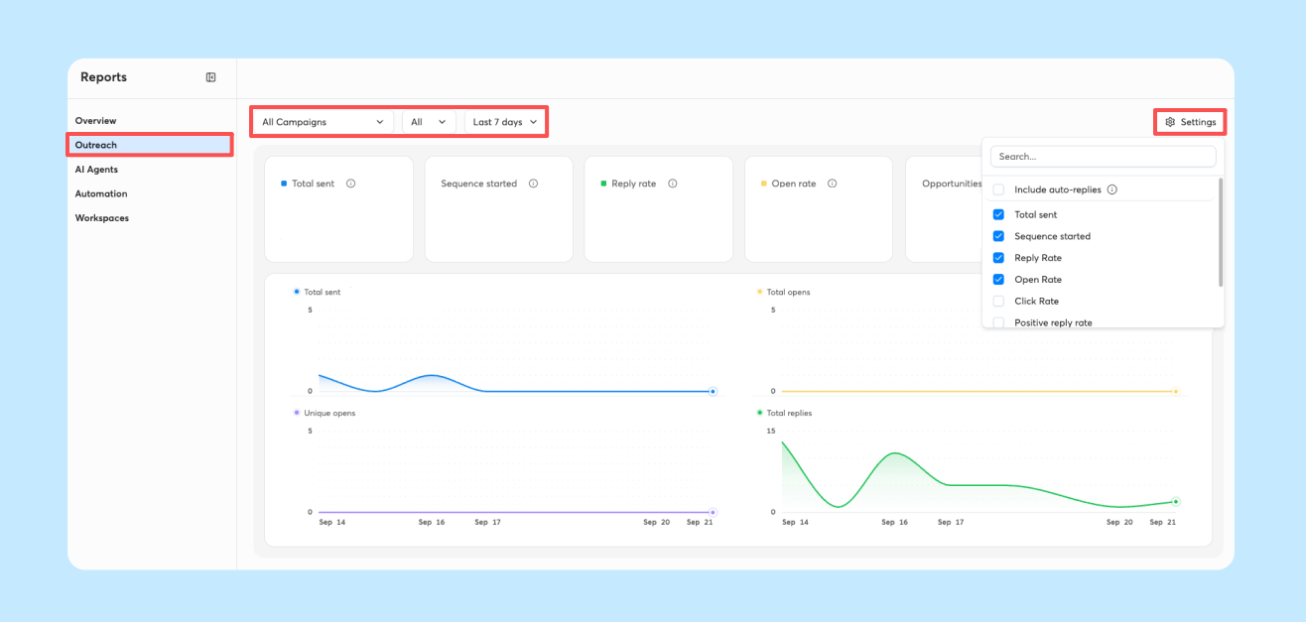Click the Opportunities card label
The width and height of the screenshot is (1306, 622).
pyautogui.click(x=951, y=184)
